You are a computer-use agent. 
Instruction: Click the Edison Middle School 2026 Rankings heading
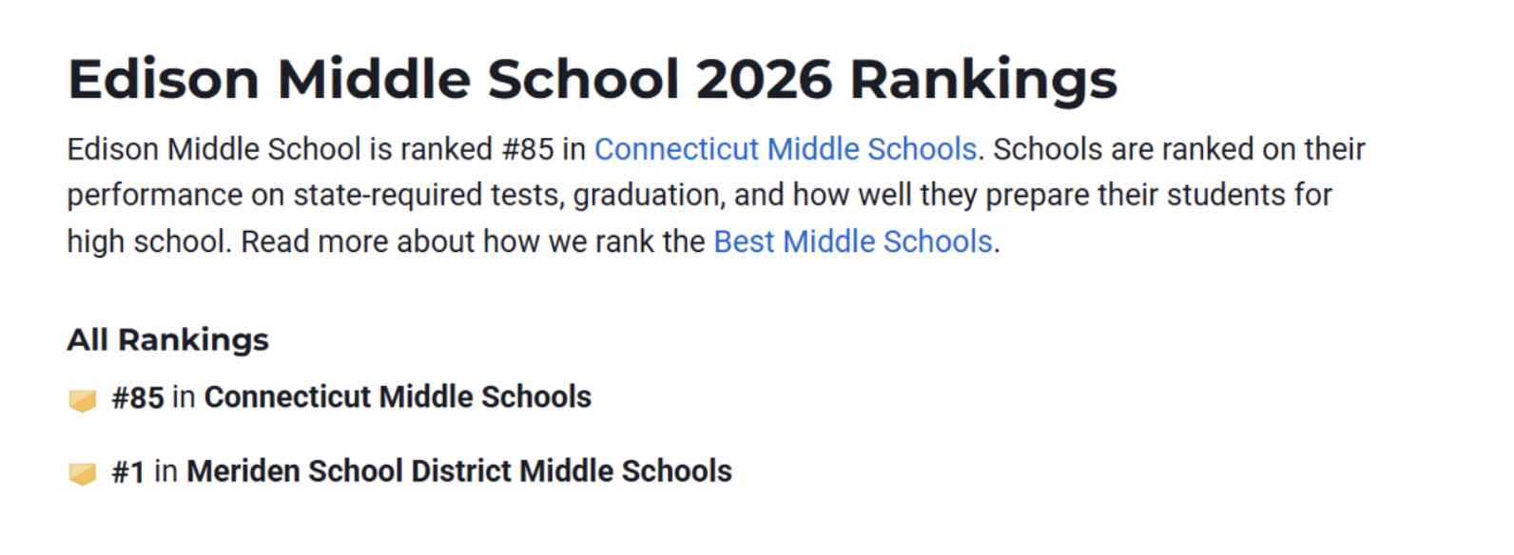click(592, 79)
